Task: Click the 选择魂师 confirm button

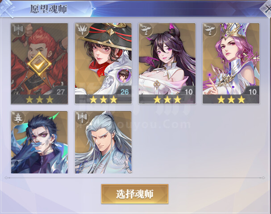Action: (x=135, y=194)
